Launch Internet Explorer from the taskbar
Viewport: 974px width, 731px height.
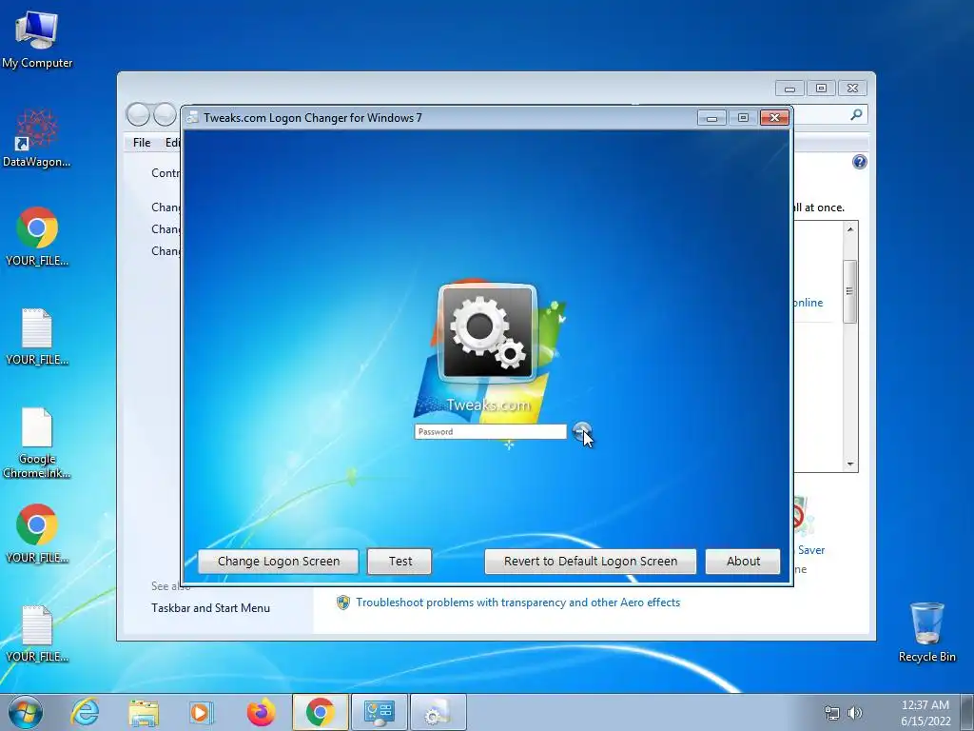(x=85, y=712)
